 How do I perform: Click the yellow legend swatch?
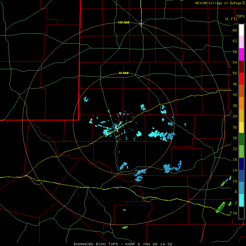click(241, 127)
